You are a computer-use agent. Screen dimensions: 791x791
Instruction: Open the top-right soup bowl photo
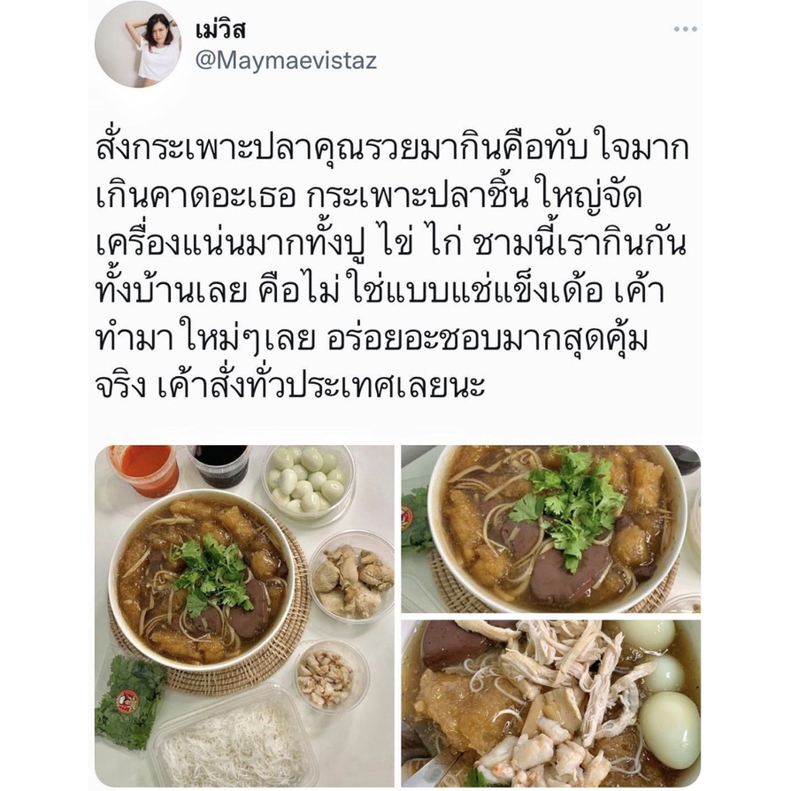[551, 529]
